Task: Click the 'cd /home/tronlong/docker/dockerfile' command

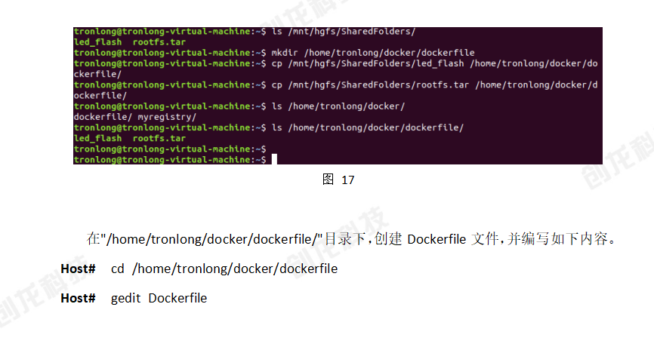Action: [224, 269]
